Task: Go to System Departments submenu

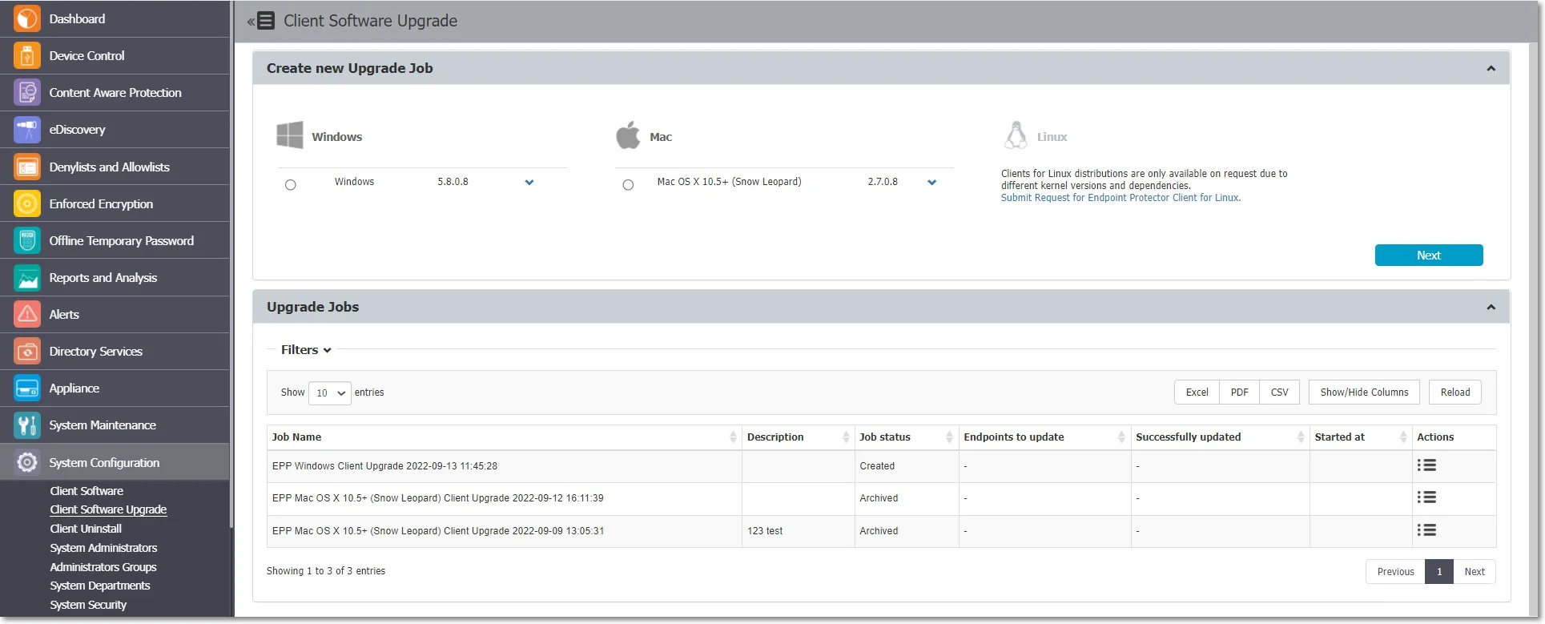Action: pyautogui.click(x=100, y=586)
